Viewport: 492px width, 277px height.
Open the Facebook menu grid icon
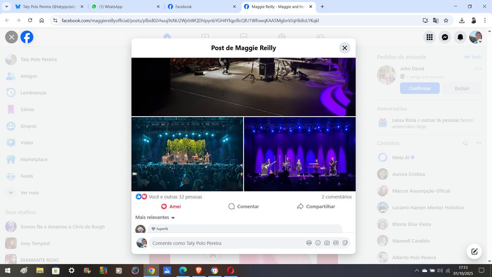click(x=430, y=37)
